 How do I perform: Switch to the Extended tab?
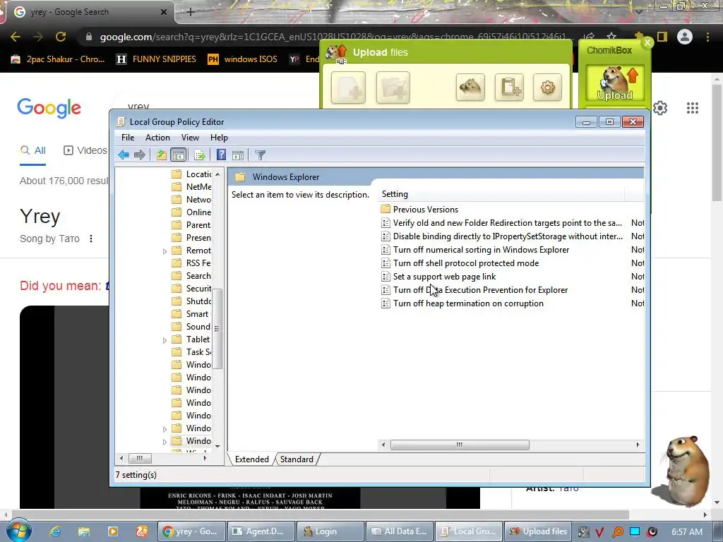(x=252, y=459)
